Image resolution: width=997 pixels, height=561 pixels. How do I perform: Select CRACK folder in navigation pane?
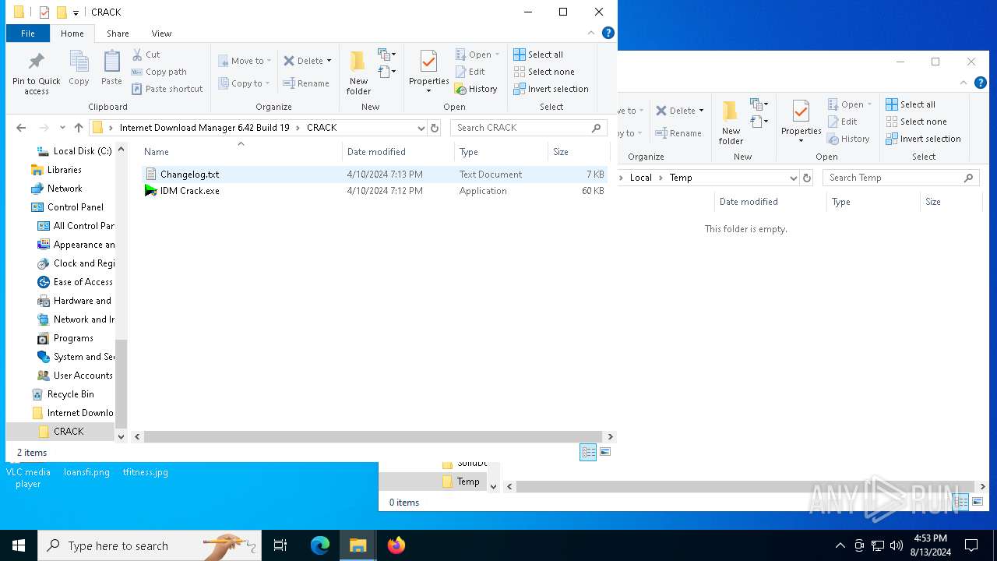tap(62, 432)
